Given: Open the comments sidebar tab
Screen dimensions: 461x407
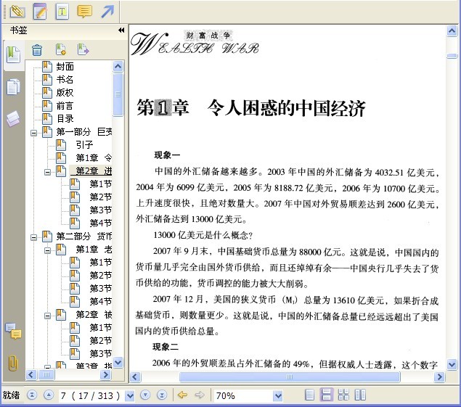Looking at the screenshot, I should pyautogui.click(x=14, y=331).
